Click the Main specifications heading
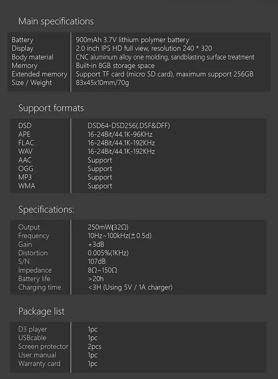 point(56,22)
